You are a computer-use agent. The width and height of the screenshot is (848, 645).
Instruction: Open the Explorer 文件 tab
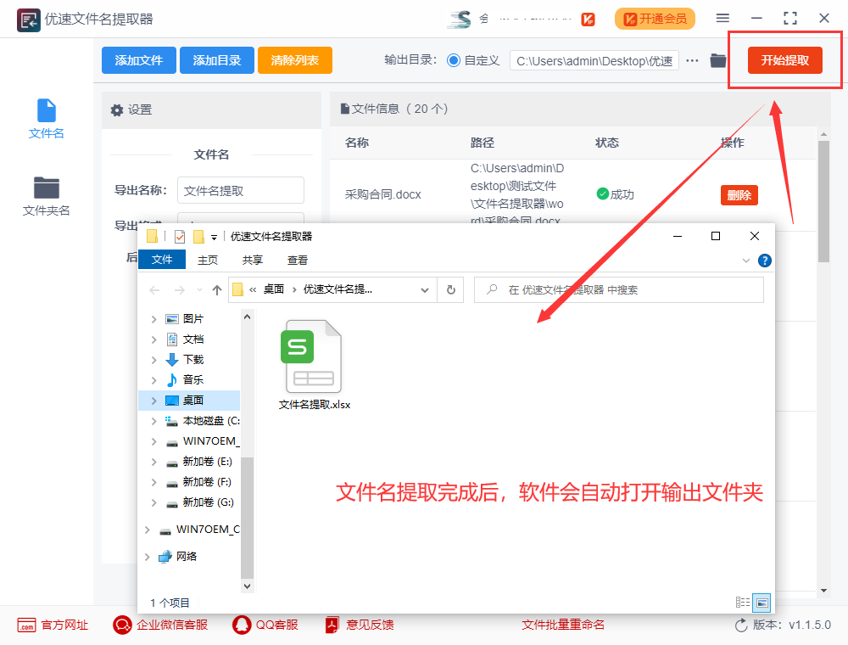click(162, 260)
